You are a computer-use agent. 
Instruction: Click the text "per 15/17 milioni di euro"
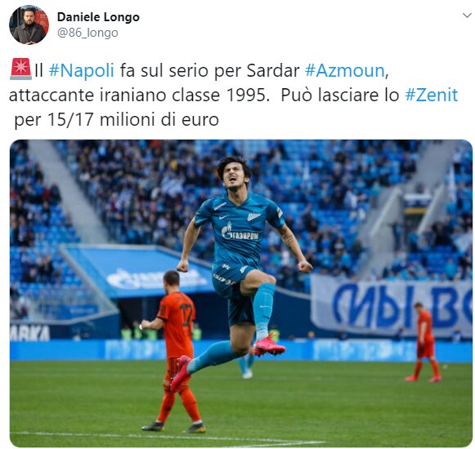117,119
